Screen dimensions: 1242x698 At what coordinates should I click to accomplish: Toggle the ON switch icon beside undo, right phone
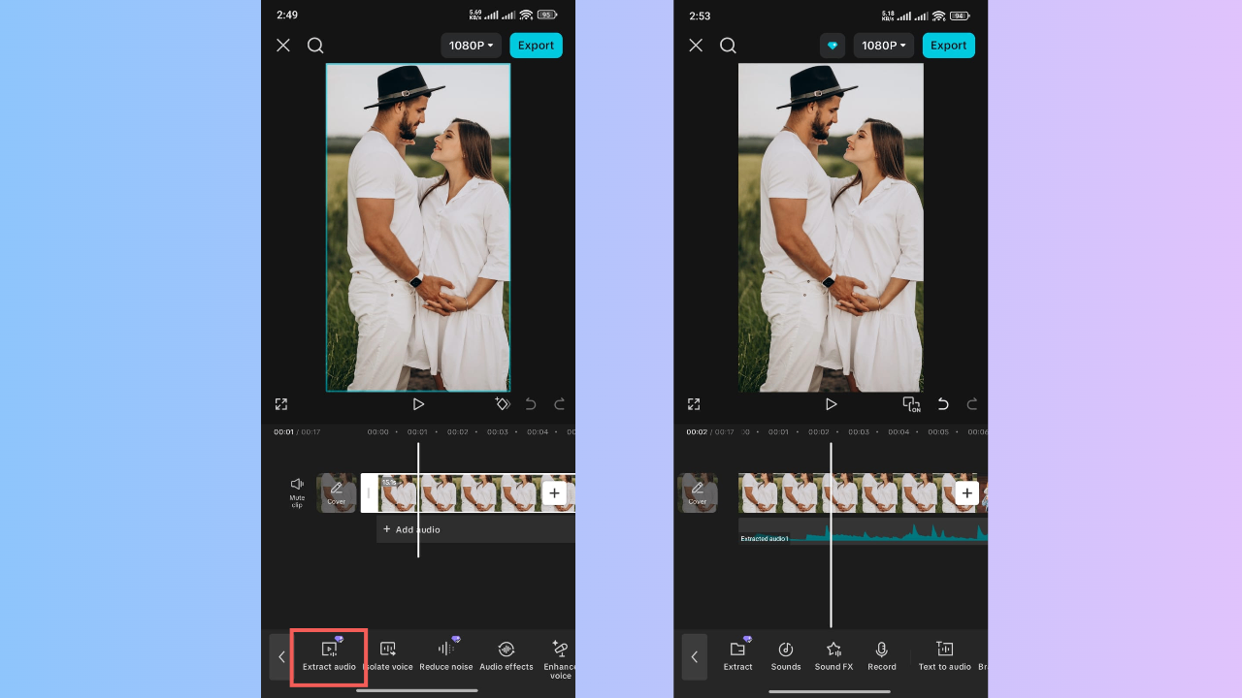tap(911, 404)
